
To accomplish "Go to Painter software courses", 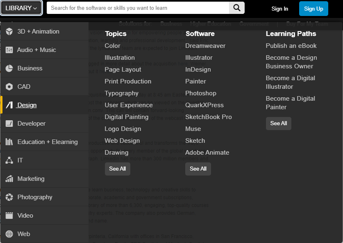I will pos(195,81).
